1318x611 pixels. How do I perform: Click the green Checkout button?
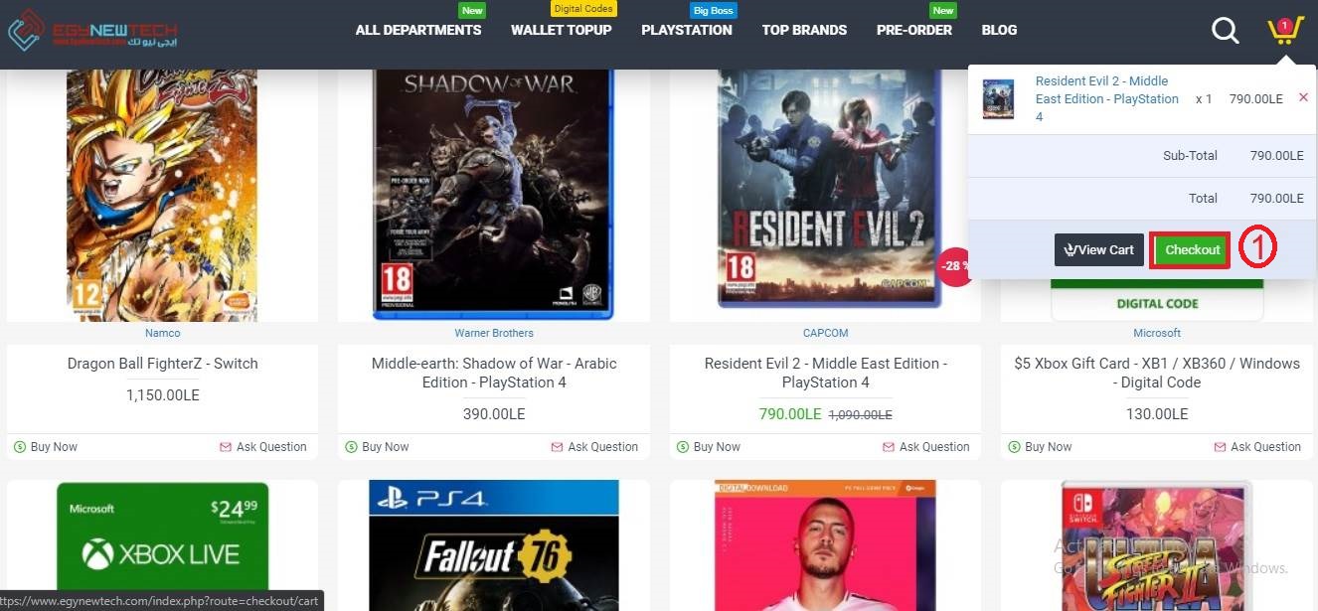1191,250
